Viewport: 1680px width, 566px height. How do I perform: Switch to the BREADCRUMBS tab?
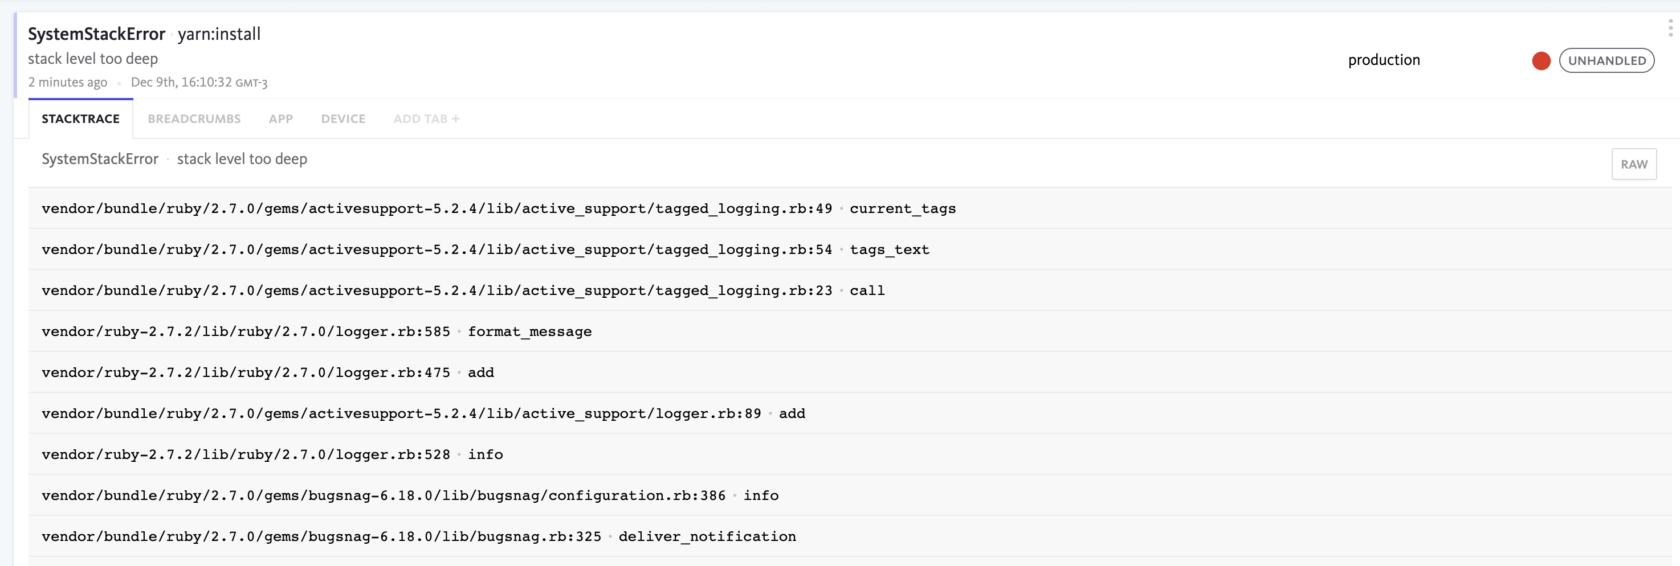point(194,118)
